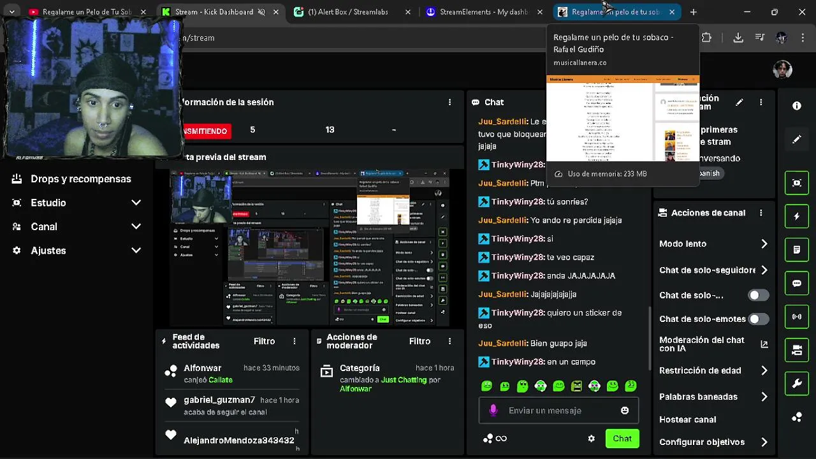816x459 pixels.
Task: Switch to the YouTube Regalame un Pelo tab
Action: point(87,11)
